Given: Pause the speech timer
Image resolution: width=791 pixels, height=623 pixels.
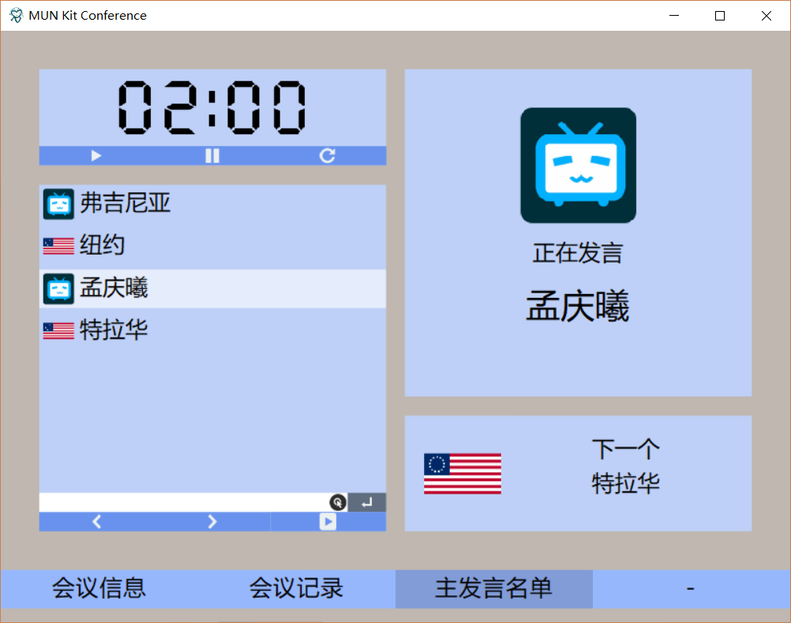Looking at the screenshot, I should tap(212, 155).
